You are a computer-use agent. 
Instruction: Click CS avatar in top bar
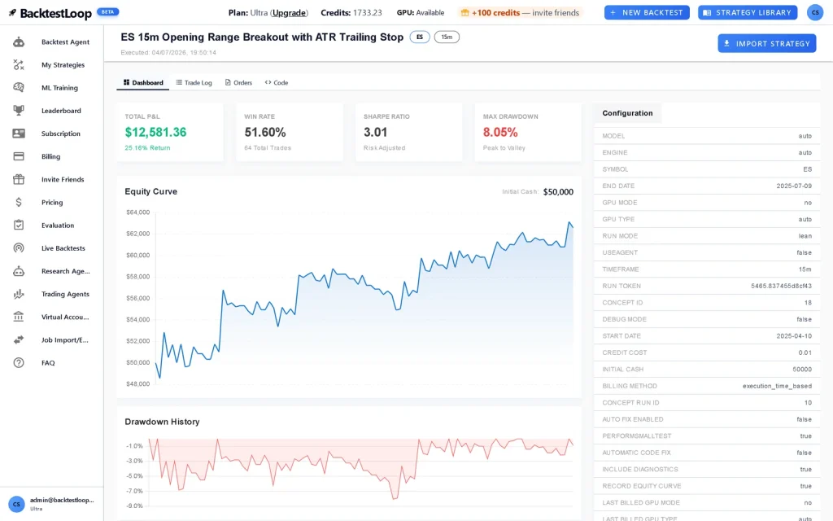coord(815,12)
